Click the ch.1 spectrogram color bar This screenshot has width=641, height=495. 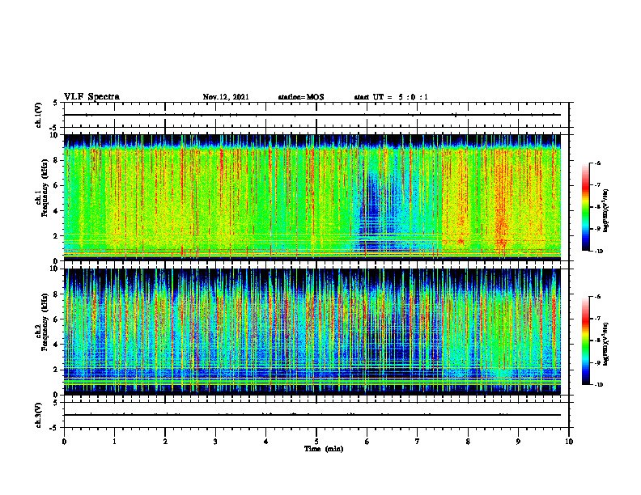(x=586, y=207)
